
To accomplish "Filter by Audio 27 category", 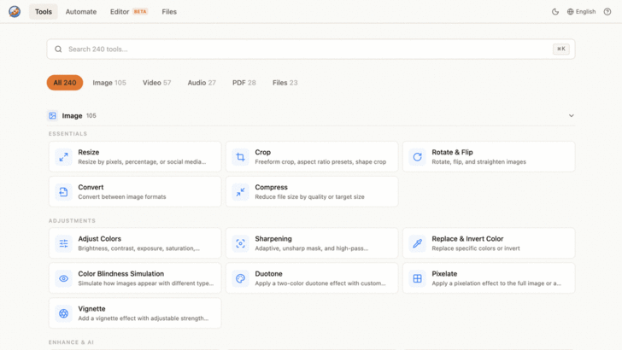I will click(202, 83).
